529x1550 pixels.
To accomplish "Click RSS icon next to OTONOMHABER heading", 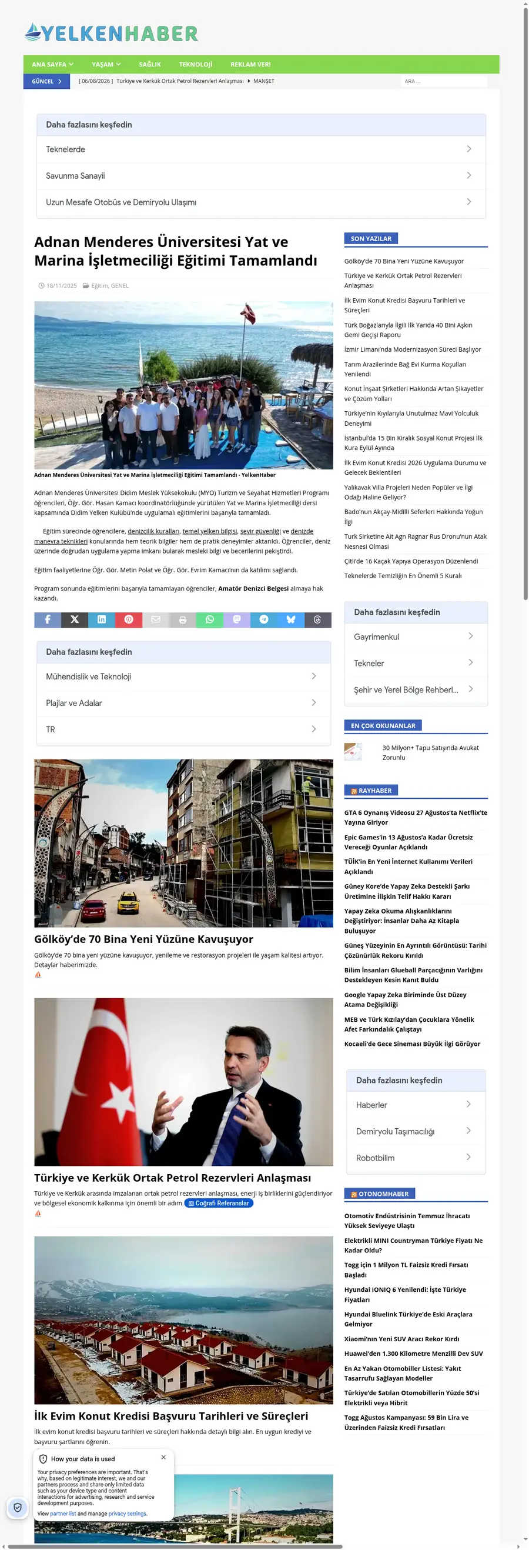I will pyautogui.click(x=354, y=1194).
